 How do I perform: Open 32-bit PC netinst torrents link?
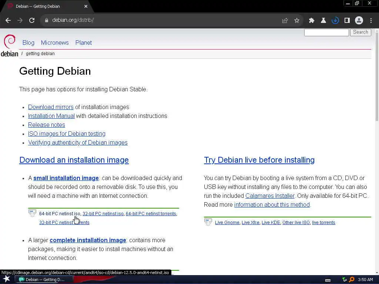click(64, 222)
